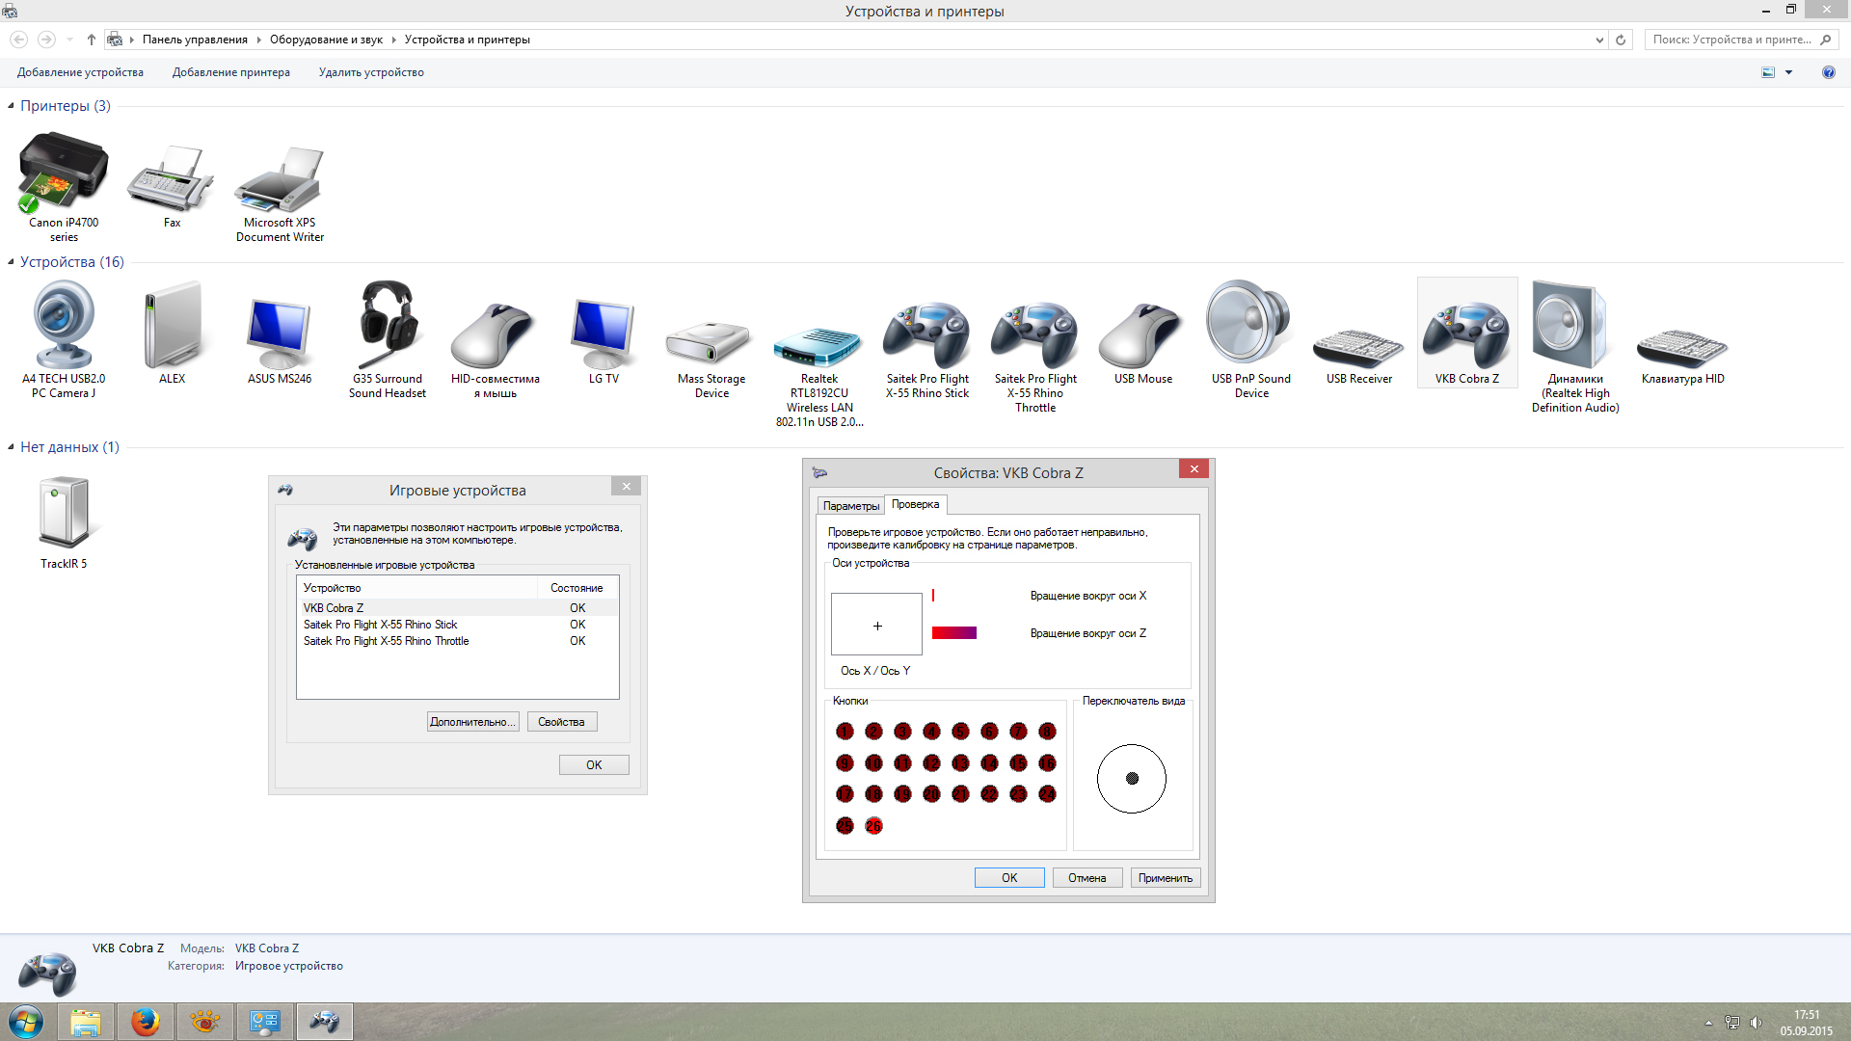
Task: Click Добавление устройства in the toolbar
Action: click(80, 72)
